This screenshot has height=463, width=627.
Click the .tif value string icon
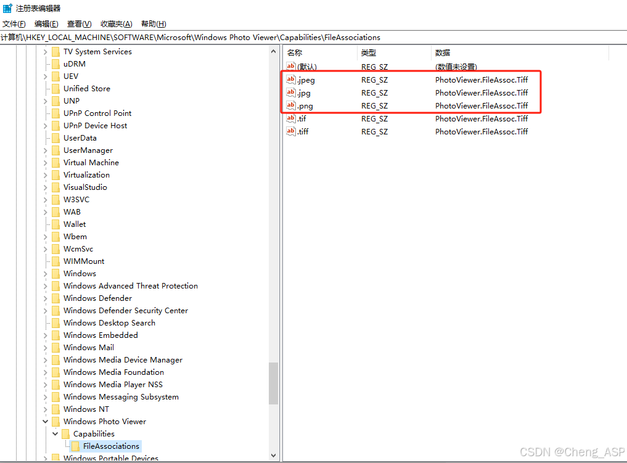[291, 118]
